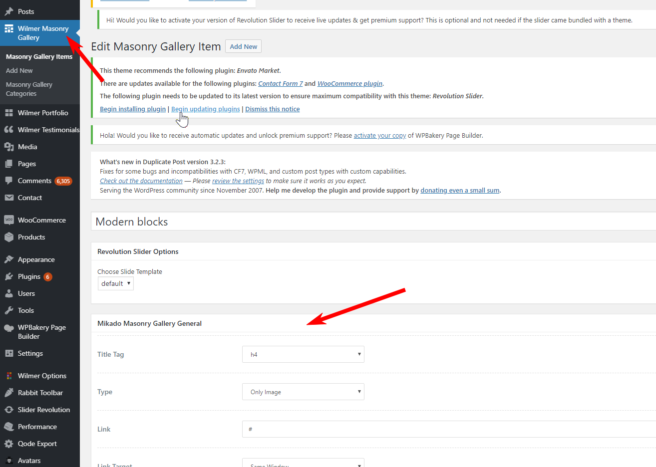656x467 pixels.
Task: Open the Choose Slide Template dropdown
Action: click(116, 283)
